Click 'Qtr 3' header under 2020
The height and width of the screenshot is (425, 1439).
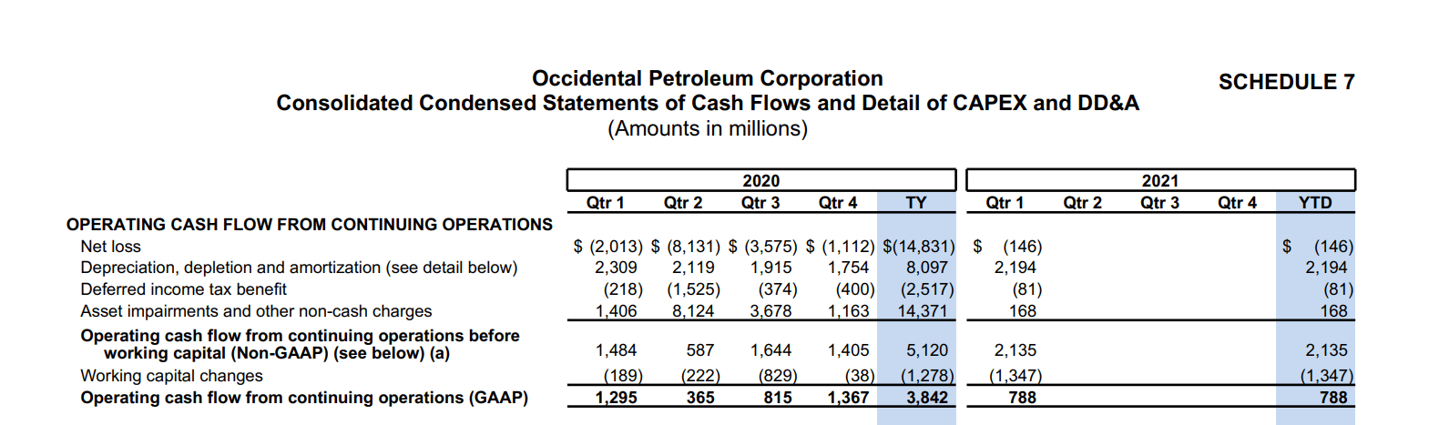point(760,202)
